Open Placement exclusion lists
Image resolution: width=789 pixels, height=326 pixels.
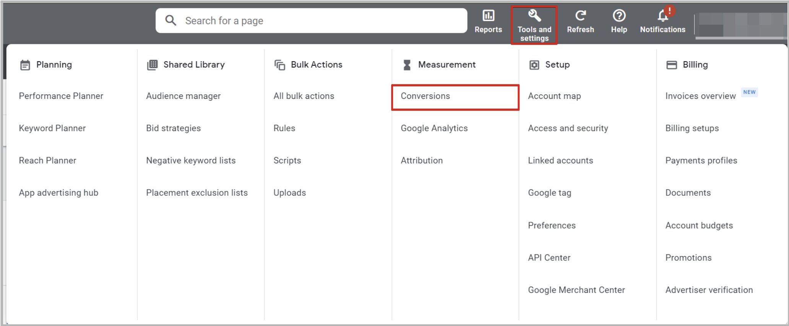coord(197,193)
